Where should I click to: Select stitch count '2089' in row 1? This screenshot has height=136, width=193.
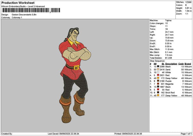coord(162,67)
